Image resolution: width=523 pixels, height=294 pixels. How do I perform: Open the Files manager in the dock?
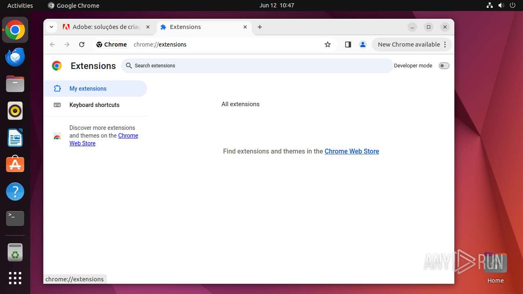pyautogui.click(x=15, y=84)
